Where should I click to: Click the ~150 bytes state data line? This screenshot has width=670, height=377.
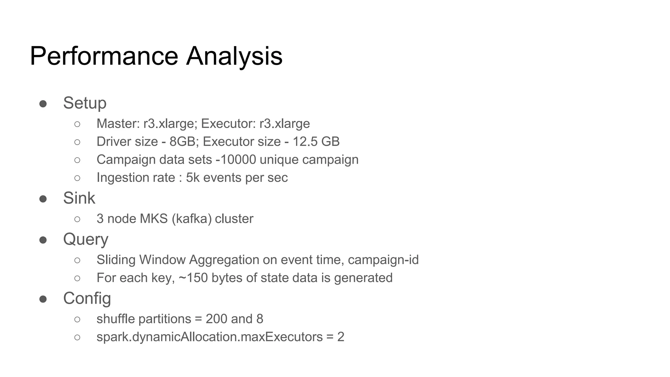[x=244, y=278]
